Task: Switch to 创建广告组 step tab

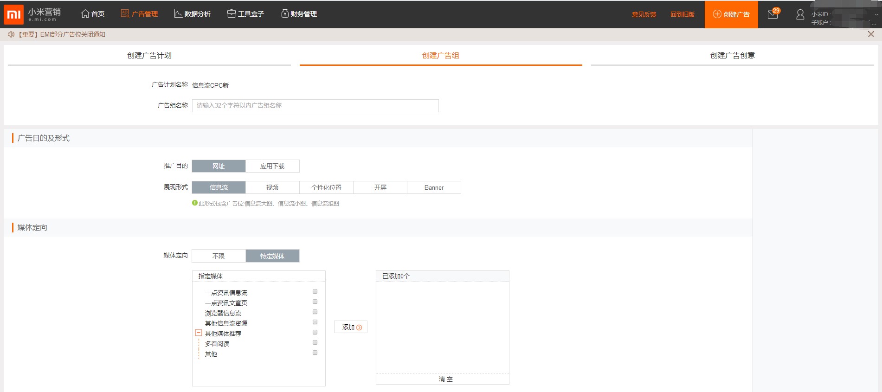Action: coord(441,56)
